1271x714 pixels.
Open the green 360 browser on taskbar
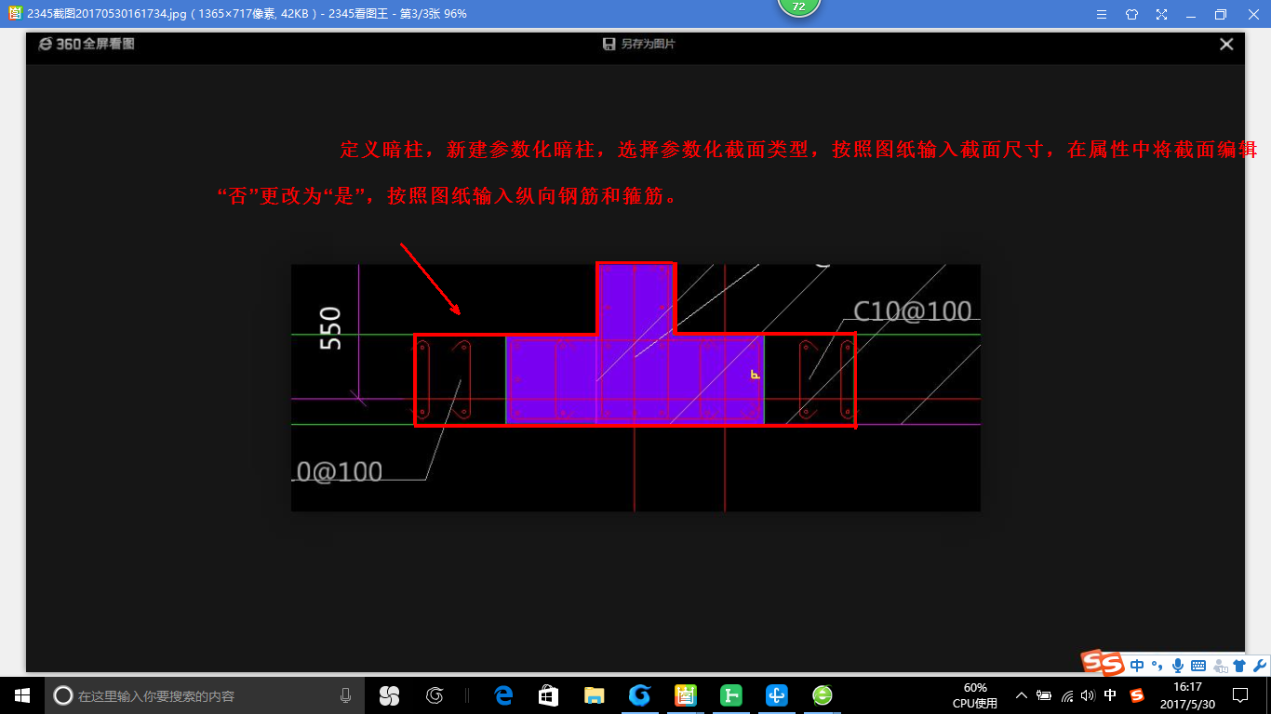823,695
